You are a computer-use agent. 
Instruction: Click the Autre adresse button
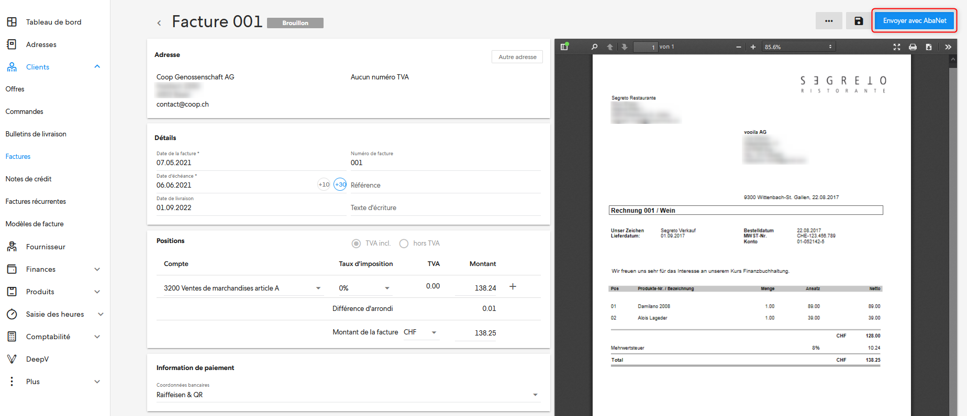point(517,57)
